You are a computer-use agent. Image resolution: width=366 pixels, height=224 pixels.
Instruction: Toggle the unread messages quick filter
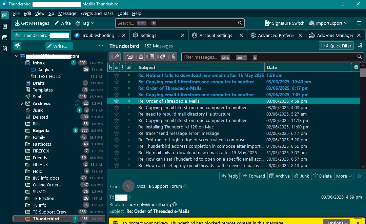[130, 57]
